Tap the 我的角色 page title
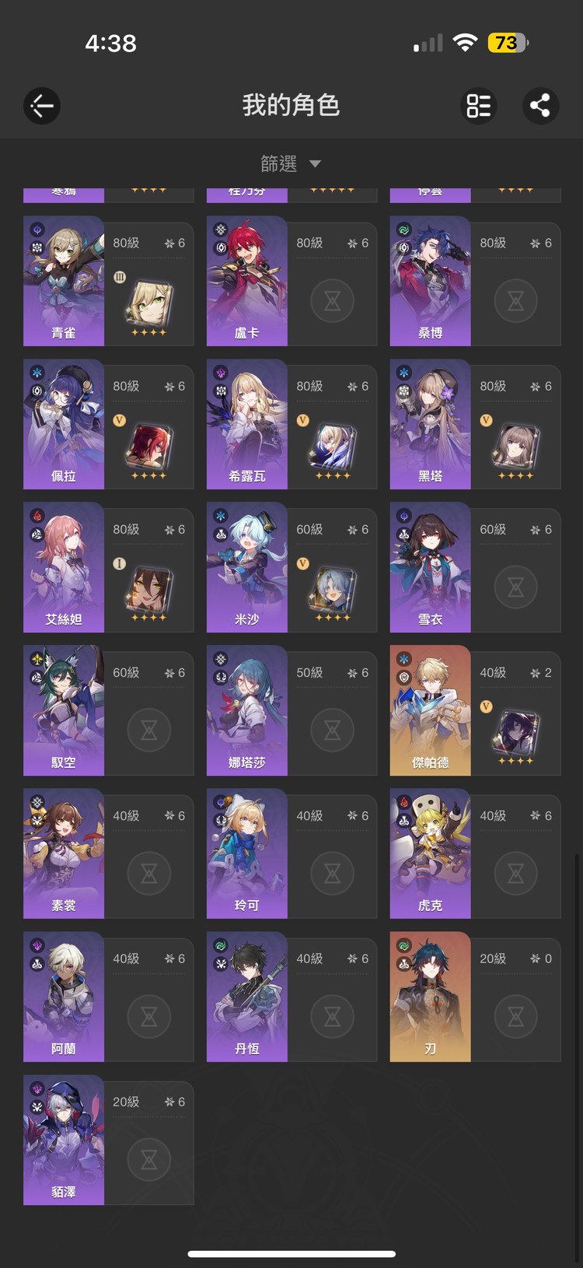 click(291, 105)
